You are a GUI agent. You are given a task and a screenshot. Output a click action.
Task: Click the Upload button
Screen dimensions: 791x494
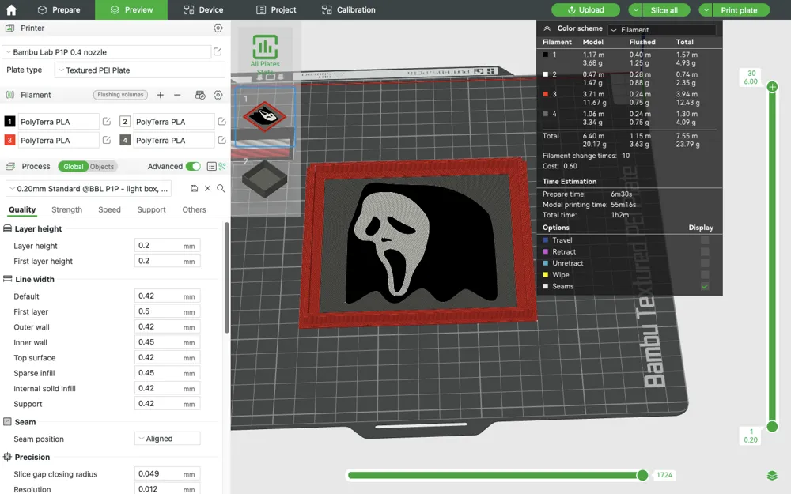(585, 10)
